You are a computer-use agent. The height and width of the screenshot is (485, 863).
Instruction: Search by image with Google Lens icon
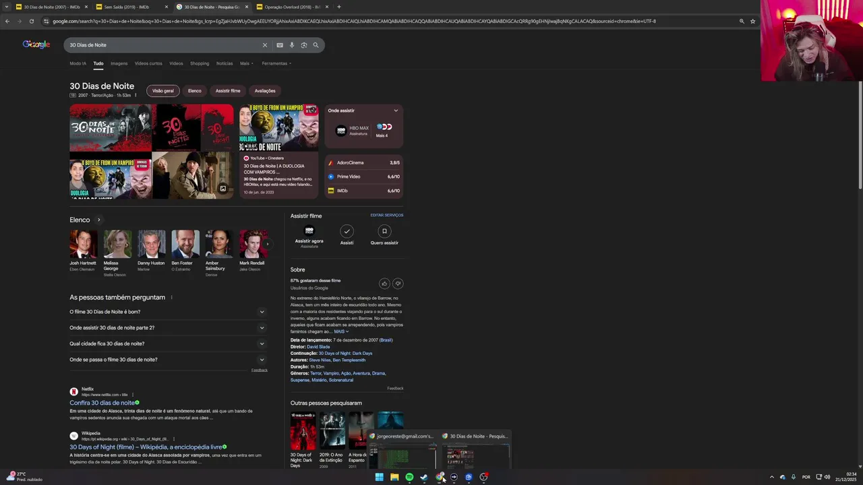click(x=304, y=45)
